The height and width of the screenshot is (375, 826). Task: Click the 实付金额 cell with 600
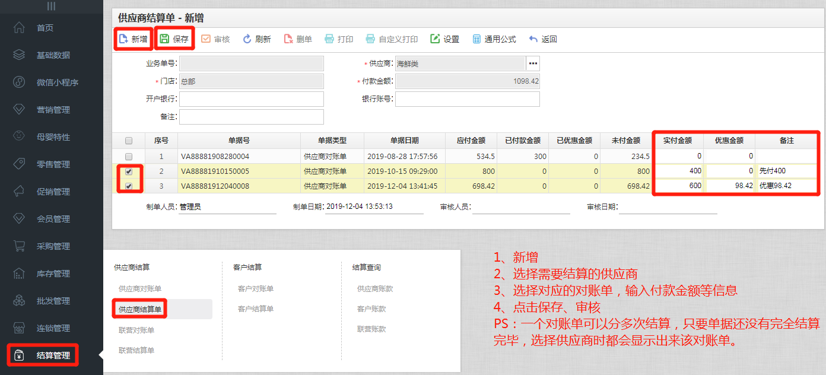pyautogui.click(x=678, y=186)
